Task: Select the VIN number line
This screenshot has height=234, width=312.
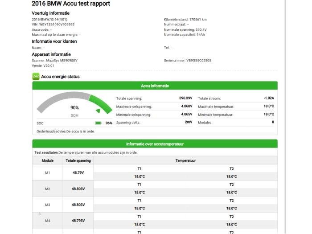Action: [x=53, y=25]
